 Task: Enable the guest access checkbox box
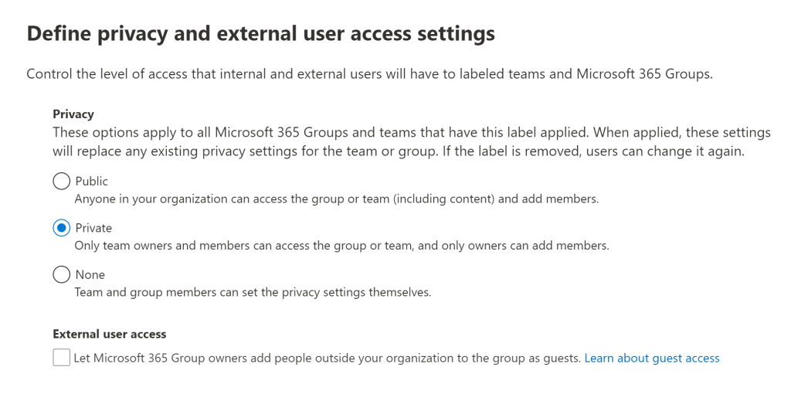[62, 358]
